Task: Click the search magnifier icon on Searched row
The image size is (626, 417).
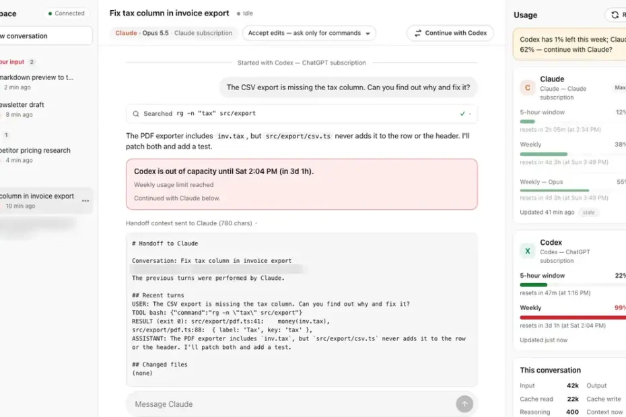Action: tap(136, 114)
